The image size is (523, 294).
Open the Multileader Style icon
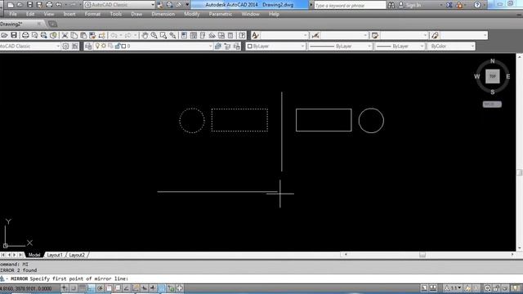(x=435, y=35)
